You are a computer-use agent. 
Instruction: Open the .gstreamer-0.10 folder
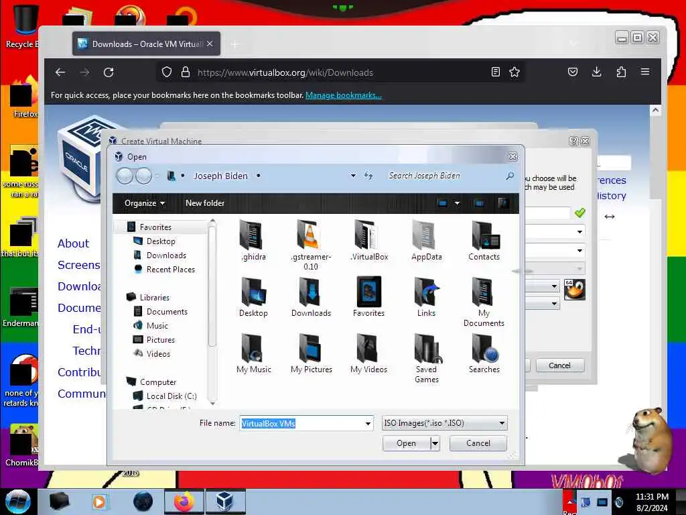(311, 244)
